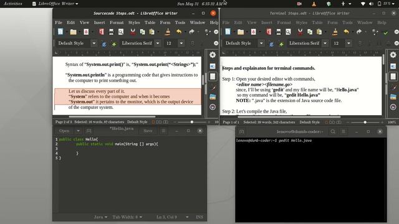This screenshot has height=224, width=399.
Task: Export as PDF in Terminal Steps window
Action: [269, 32]
